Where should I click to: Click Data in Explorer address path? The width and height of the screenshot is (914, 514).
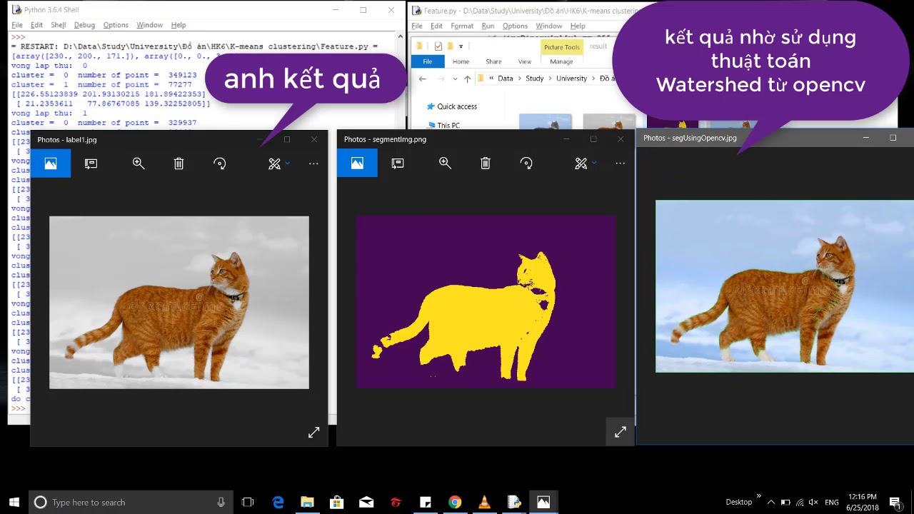pyautogui.click(x=505, y=79)
